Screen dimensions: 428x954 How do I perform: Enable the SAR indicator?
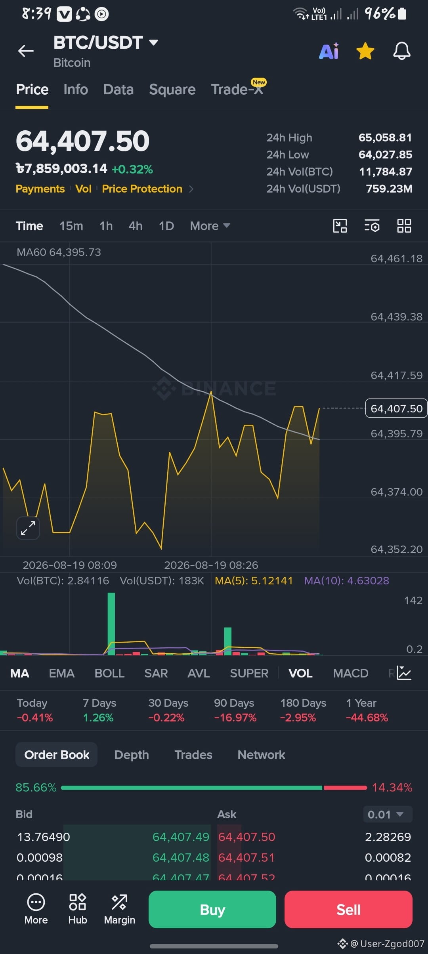156,673
